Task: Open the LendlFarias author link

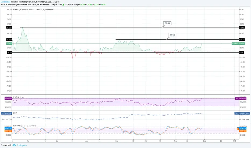Action: 5,2
